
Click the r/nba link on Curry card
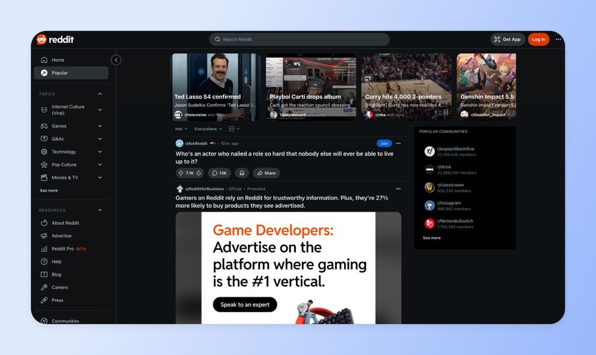(x=380, y=115)
